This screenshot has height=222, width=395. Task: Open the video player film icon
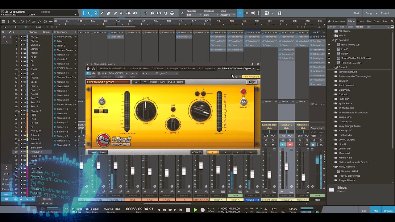coord(280,13)
